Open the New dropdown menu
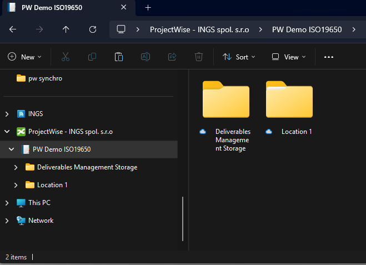This screenshot has height=265, width=366. click(x=24, y=57)
